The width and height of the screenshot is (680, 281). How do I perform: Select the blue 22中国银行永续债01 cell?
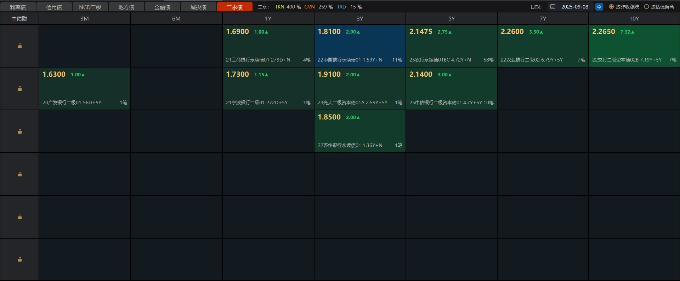coord(360,46)
